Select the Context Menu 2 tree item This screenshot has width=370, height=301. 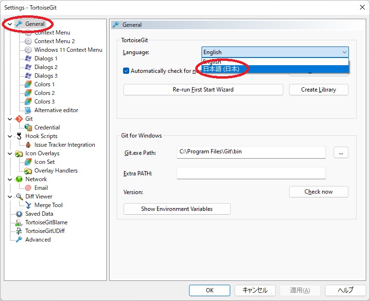(x=55, y=41)
